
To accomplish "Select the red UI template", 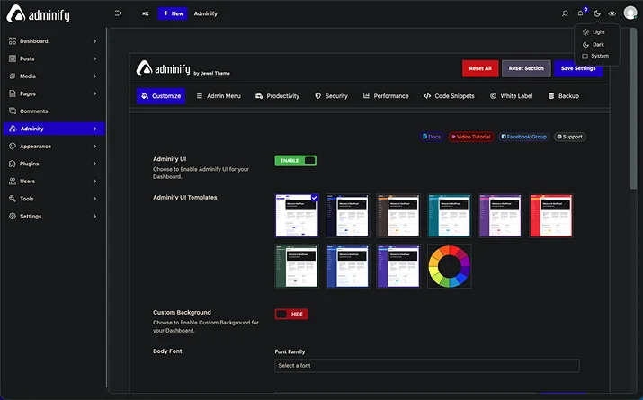I will click(551, 216).
